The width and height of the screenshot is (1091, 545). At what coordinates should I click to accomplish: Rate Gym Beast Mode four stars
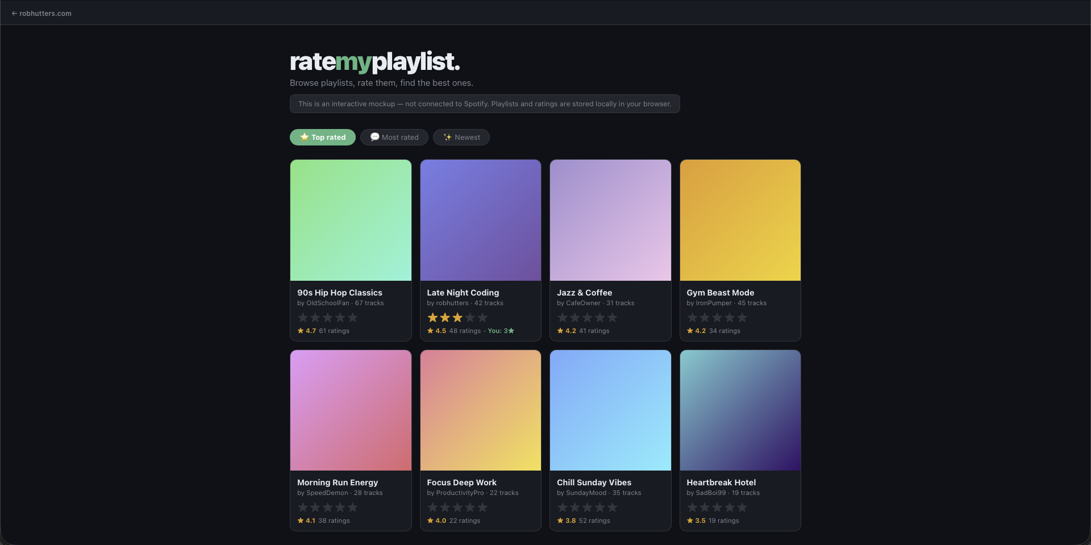tap(731, 318)
